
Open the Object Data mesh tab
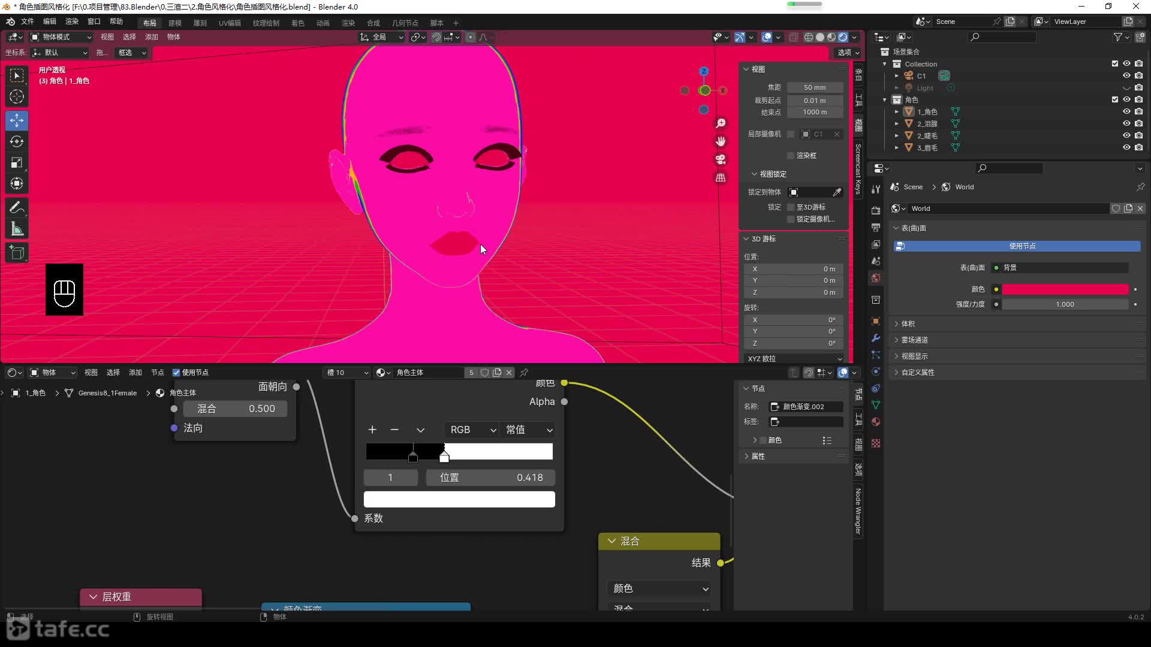(876, 405)
